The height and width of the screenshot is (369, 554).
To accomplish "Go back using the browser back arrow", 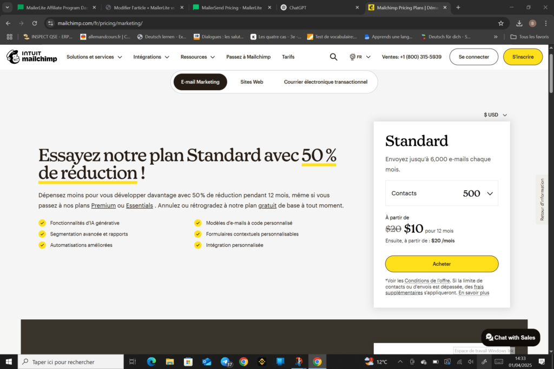I will click(8, 23).
